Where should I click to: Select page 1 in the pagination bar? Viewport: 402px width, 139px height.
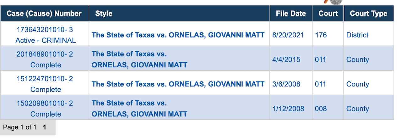pyautogui.click(x=45, y=127)
